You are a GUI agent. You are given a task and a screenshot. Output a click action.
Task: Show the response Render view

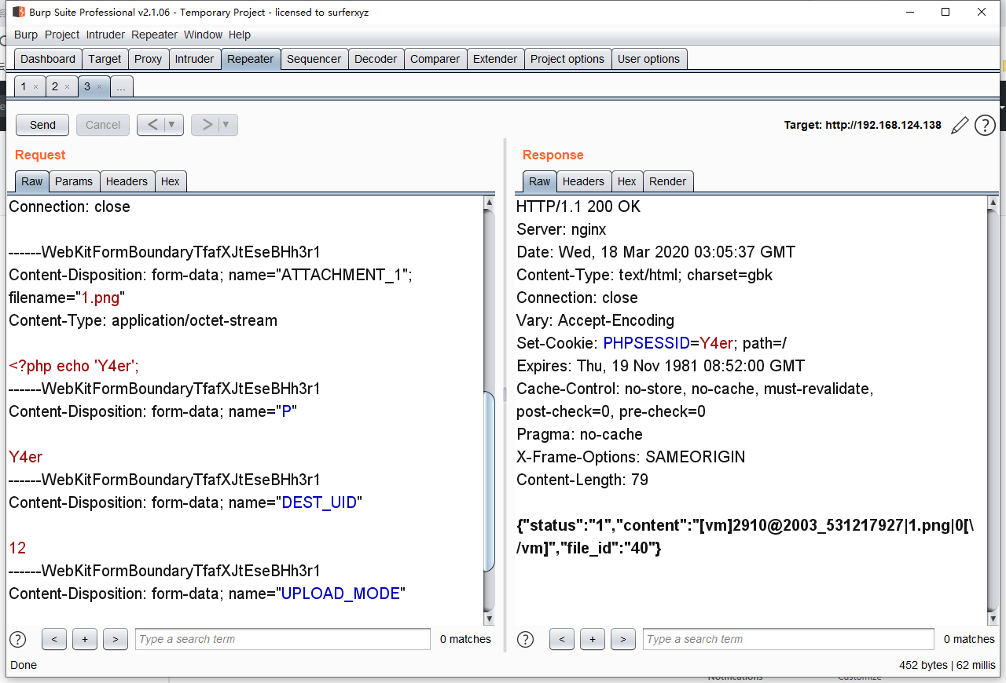(x=668, y=181)
